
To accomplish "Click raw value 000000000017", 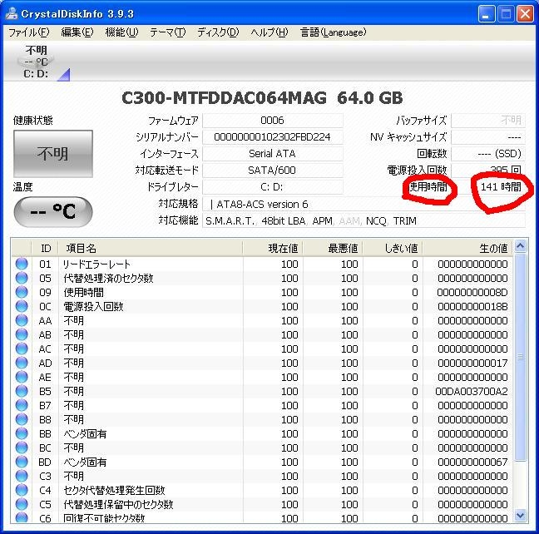I will click(472, 363).
